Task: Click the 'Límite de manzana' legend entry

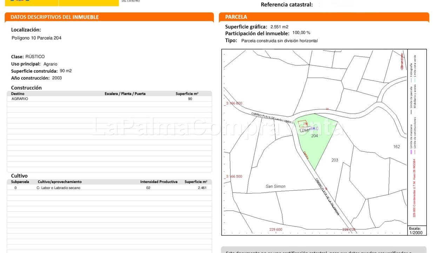Action: coord(411,139)
